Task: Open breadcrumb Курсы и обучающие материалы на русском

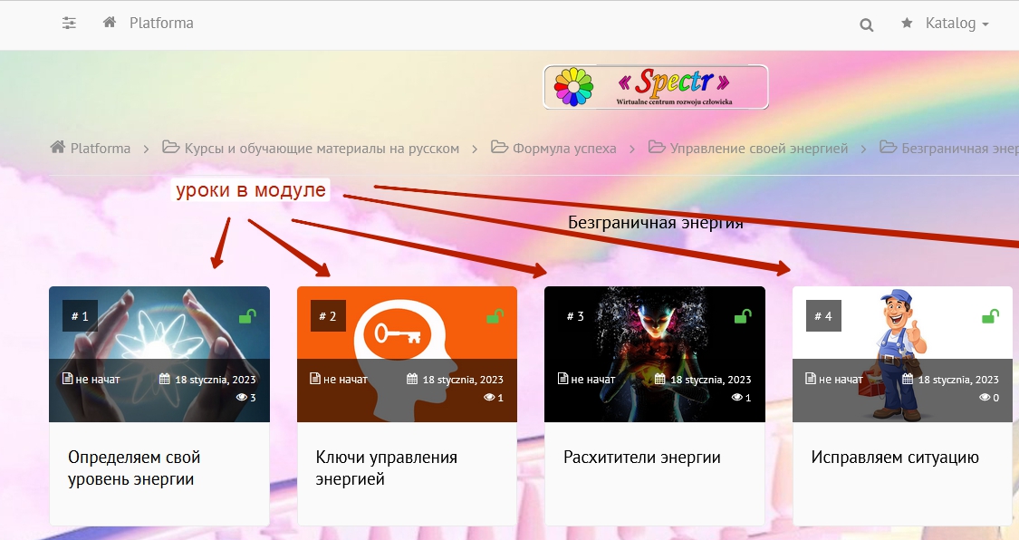Action: 322,149
